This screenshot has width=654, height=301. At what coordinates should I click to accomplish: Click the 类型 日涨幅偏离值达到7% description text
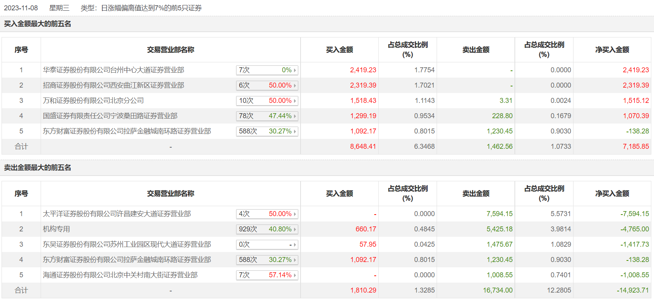tap(141, 8)
